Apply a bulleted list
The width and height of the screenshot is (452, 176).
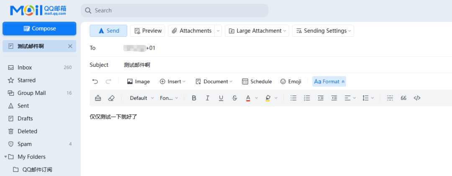pyautogui.click(x=293, y=98)
